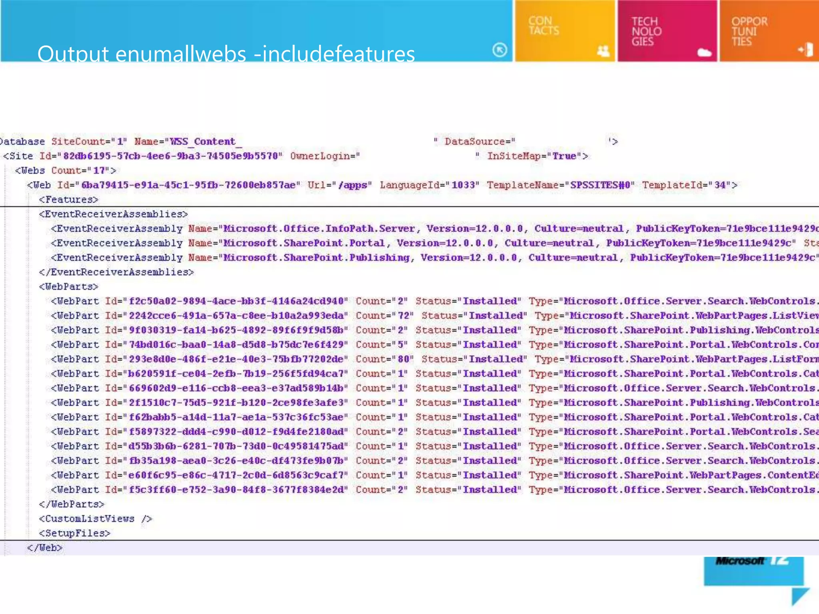Click the <Features> node
Viewport: 819px width, 614px height.
[x=68, y=199]
